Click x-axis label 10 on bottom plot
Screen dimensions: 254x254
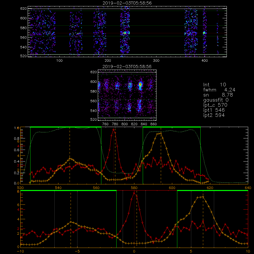(248, 251)
